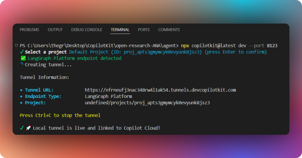
Task: Click the checkmark before the rocket
Action: pyautogui.click(x=22, y=128)
